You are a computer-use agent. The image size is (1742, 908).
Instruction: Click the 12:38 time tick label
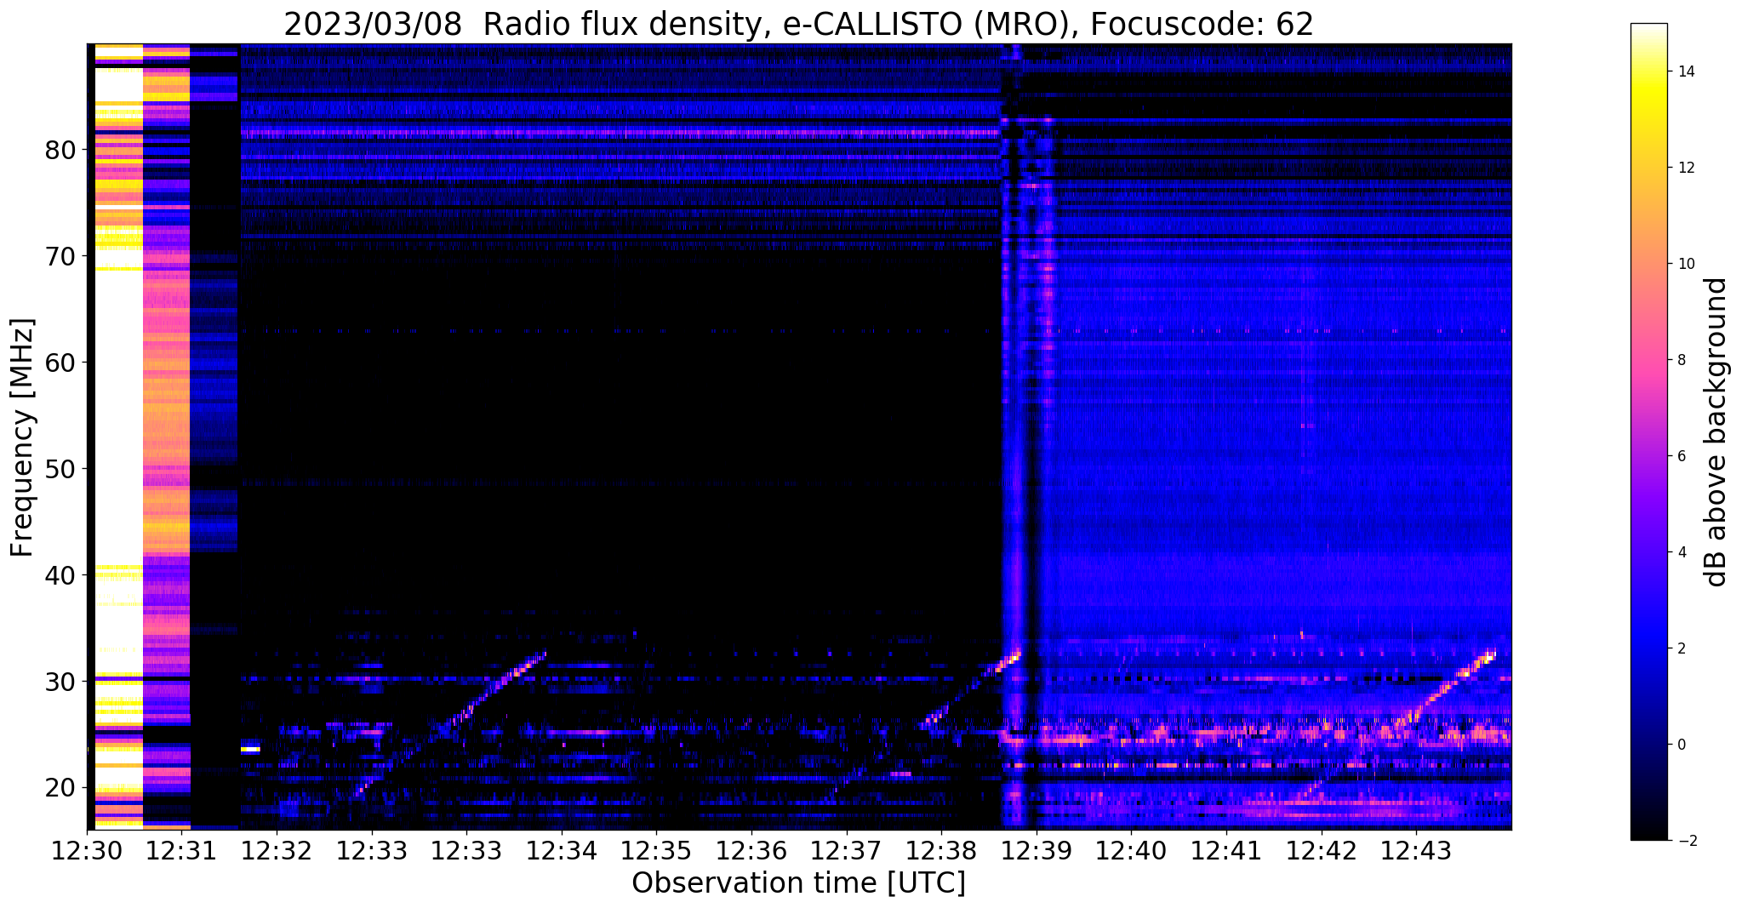coord(941,850)
